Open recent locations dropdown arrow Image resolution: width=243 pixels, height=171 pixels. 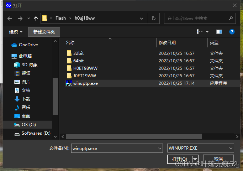(x=28, y=18)
